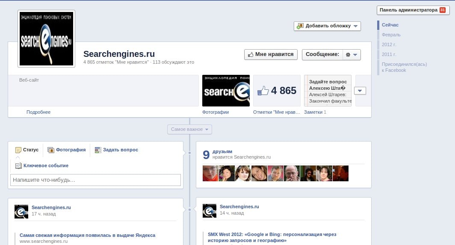Image resolution: width=455 pixels, height=245 pixels.
Task: Open the Notes tile about Алексей Штарев
Action: coord(328,91)
